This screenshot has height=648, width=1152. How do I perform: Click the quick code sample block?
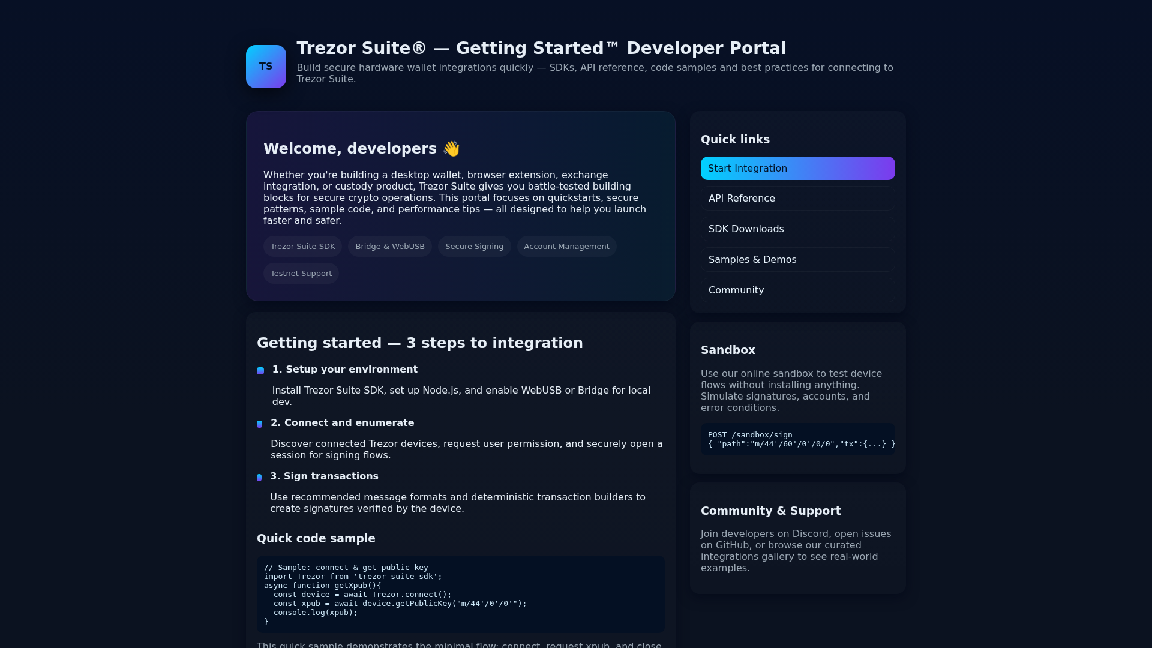click(x=461, y=595)
